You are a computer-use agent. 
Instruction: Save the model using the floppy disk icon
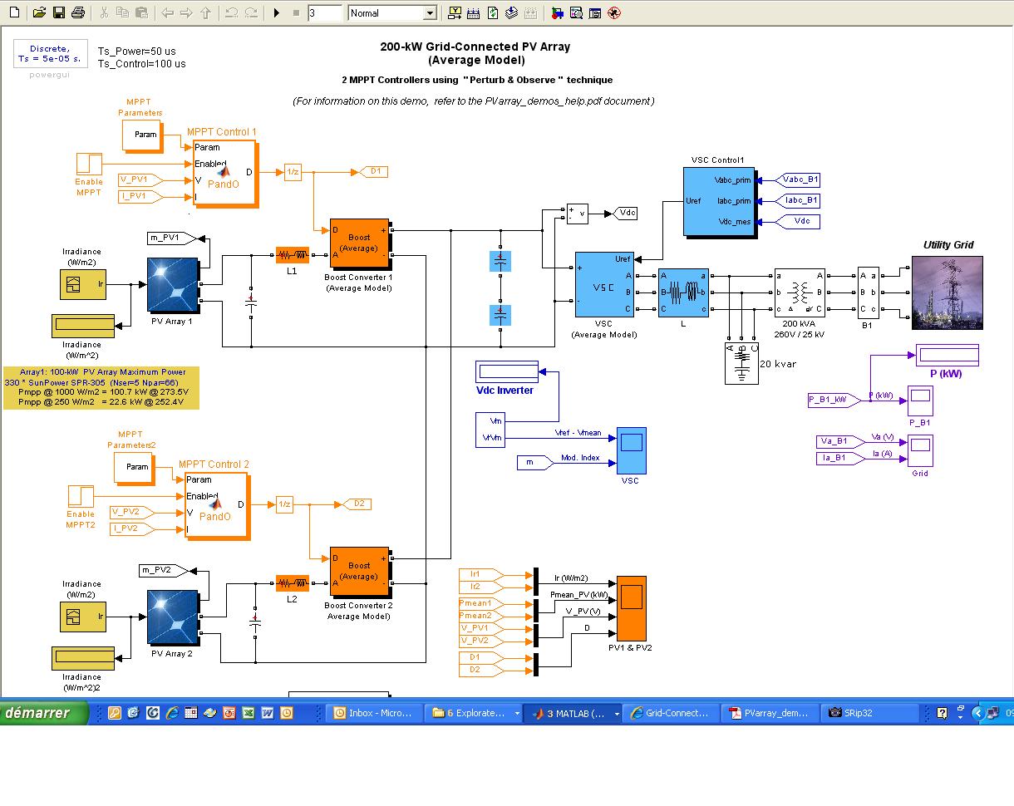[x=58, y=13]
